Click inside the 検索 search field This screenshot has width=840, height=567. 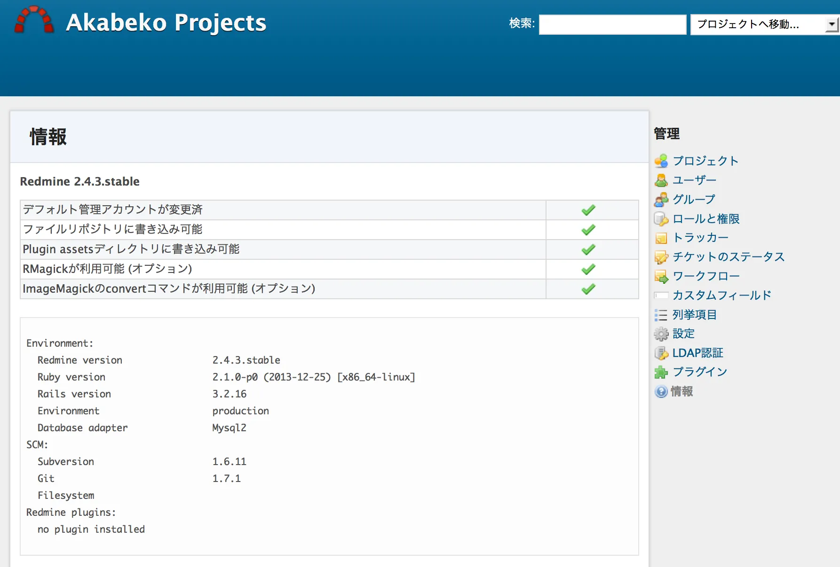[x=612, y=24]
